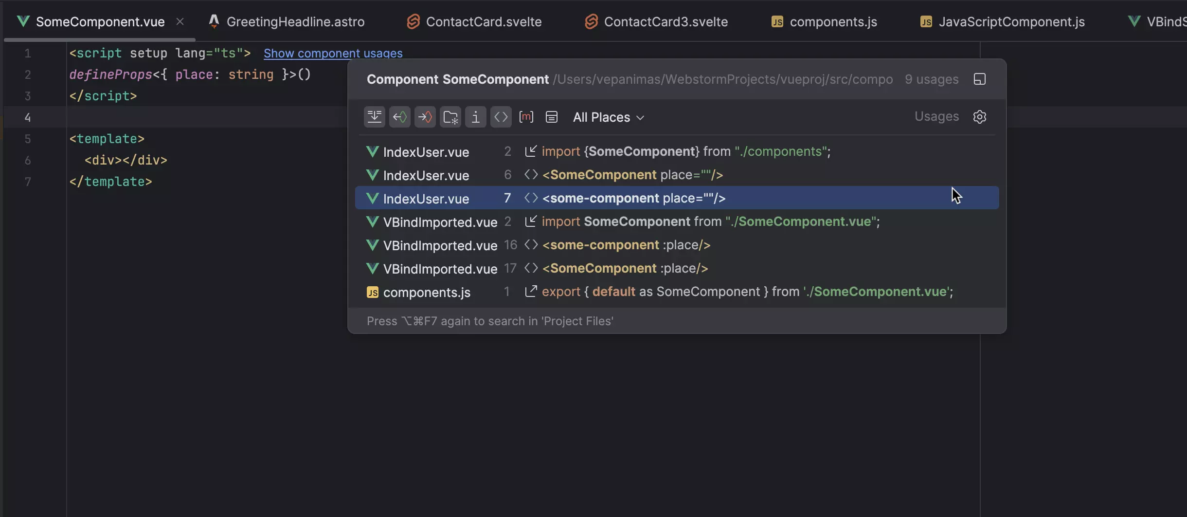Expand the All Places scope dropdown
The image size is (1187, 517).
608,117
